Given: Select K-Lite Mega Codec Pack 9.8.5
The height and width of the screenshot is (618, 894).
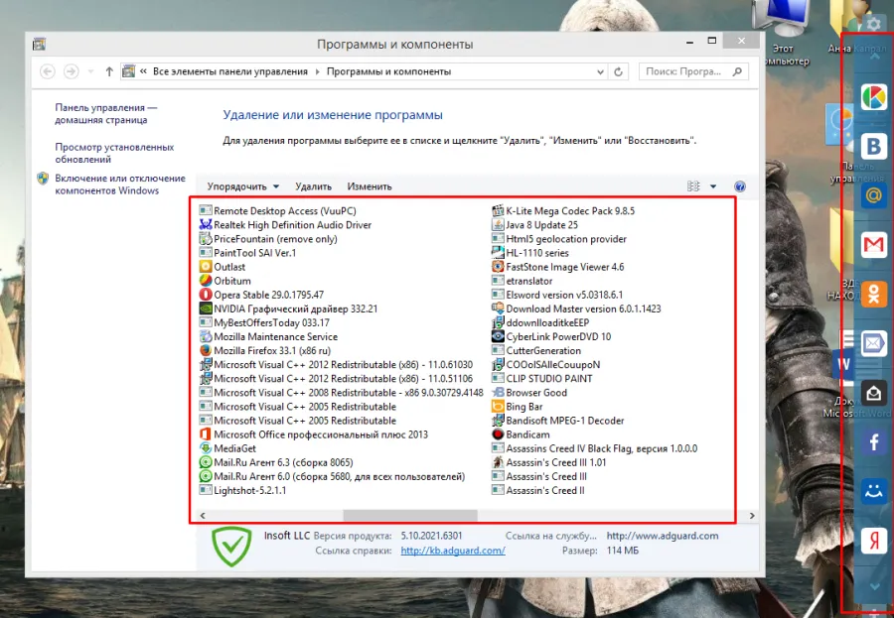Looking at the screenshot, I should pyautogui.click(x=563, y=210).
